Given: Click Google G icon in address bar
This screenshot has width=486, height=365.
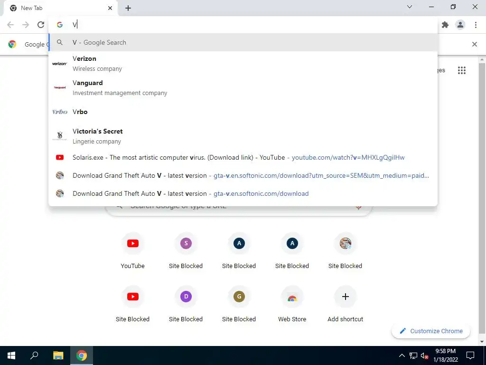Looking at the screenshot, I should [60, 25].
